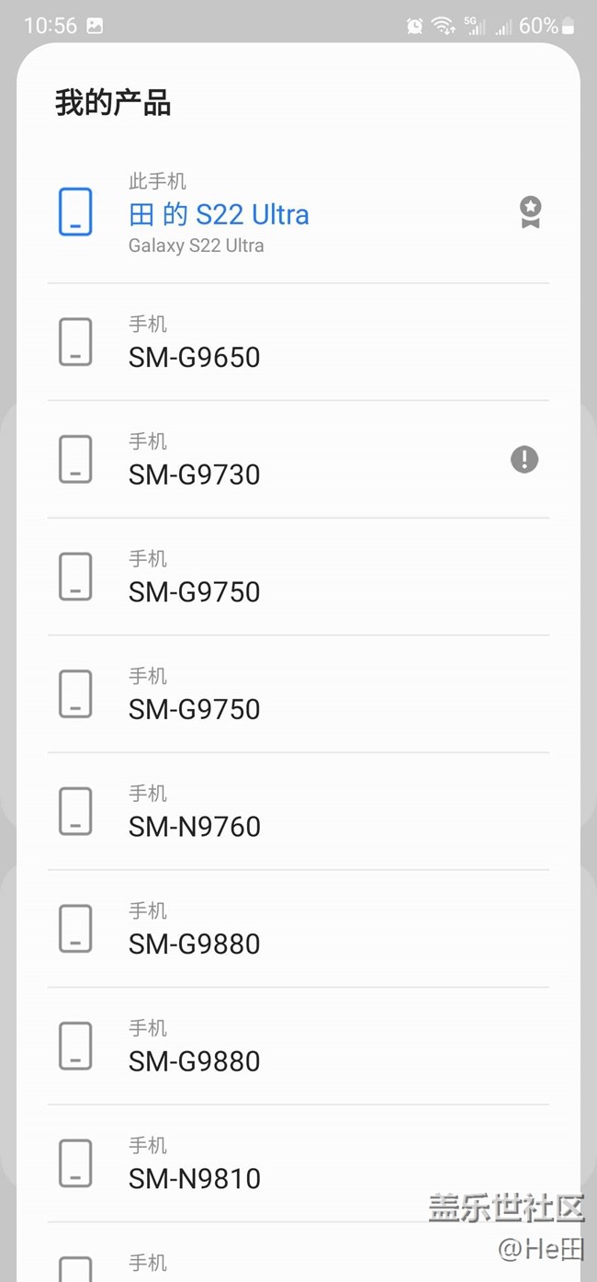Tap the phone icon next to SM-N9810
Image resolution: width=597 pixels, height=1282 pixels.
[x=75, y=1163]
